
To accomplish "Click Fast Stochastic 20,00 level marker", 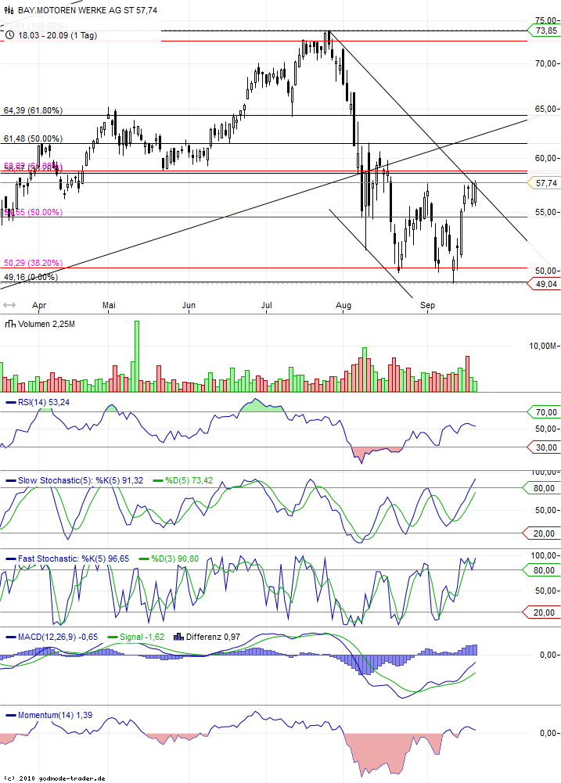I will (x=541, y=612).
